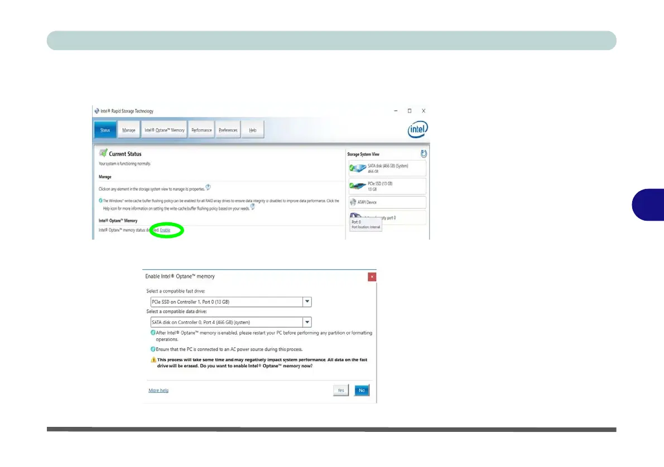Screen dimensions: 664x467
Task: Open the Intel Optane Memory tab
Action: point(164,130)
